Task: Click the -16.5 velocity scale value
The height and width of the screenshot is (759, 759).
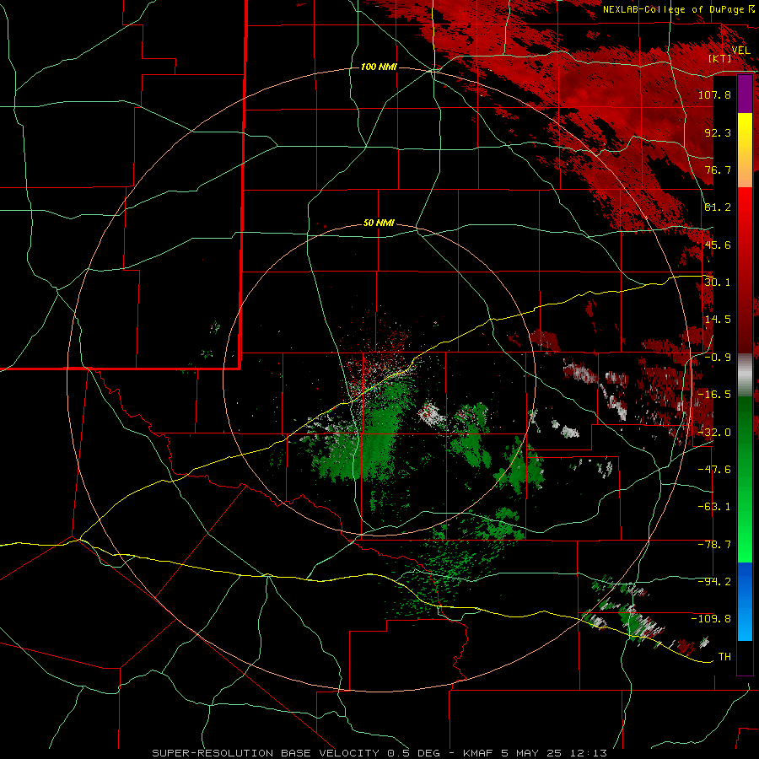Action: tap(714, 395)
